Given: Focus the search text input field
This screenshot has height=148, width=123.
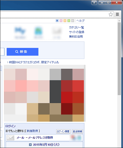Looking at the screenshot, I should 2,52.
